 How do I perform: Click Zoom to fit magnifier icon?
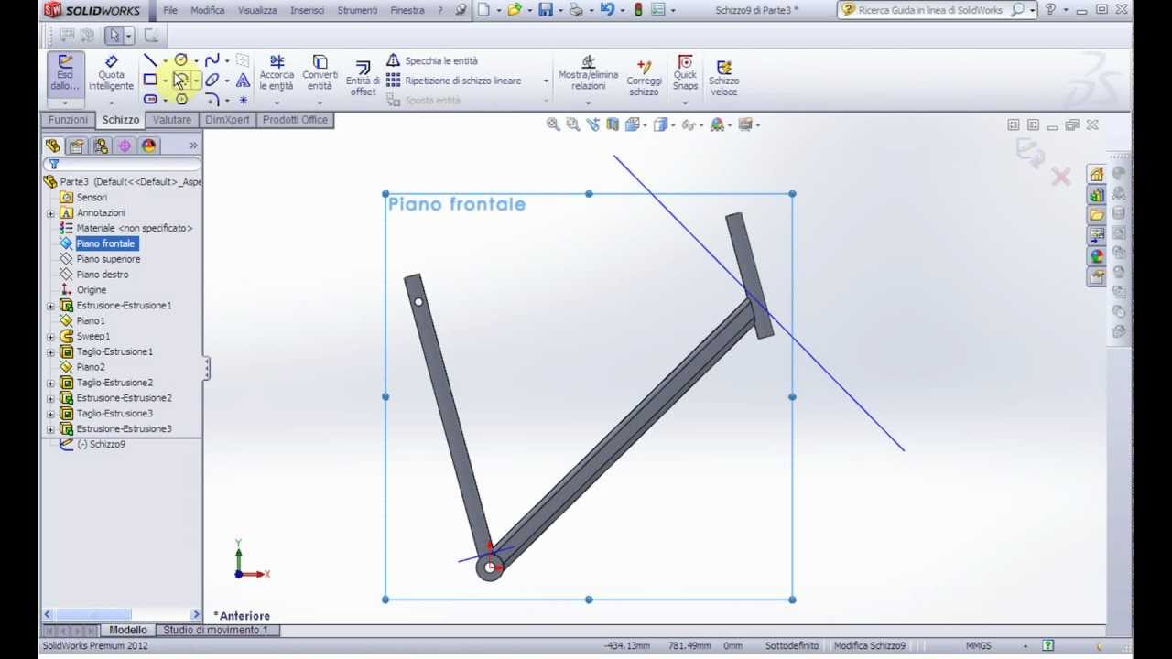(x=553, y=124)
